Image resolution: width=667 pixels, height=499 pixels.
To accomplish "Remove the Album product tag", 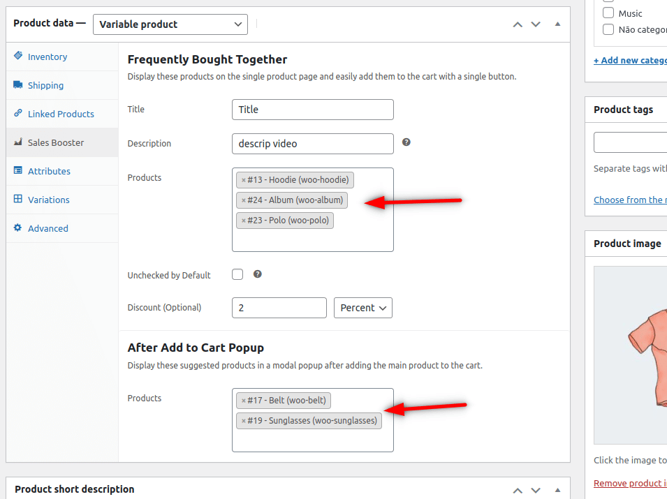I will click(244, 200).
